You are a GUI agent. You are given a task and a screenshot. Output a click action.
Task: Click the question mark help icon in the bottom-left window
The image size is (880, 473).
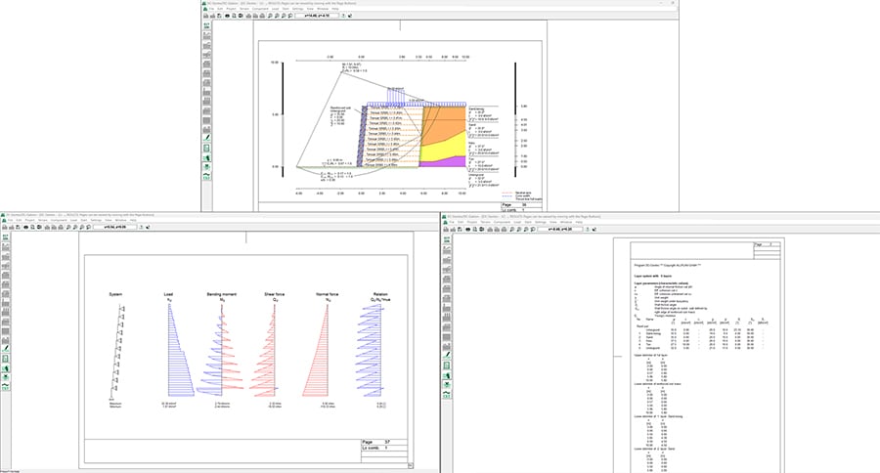pyautogui.click(x=141, y=228)
